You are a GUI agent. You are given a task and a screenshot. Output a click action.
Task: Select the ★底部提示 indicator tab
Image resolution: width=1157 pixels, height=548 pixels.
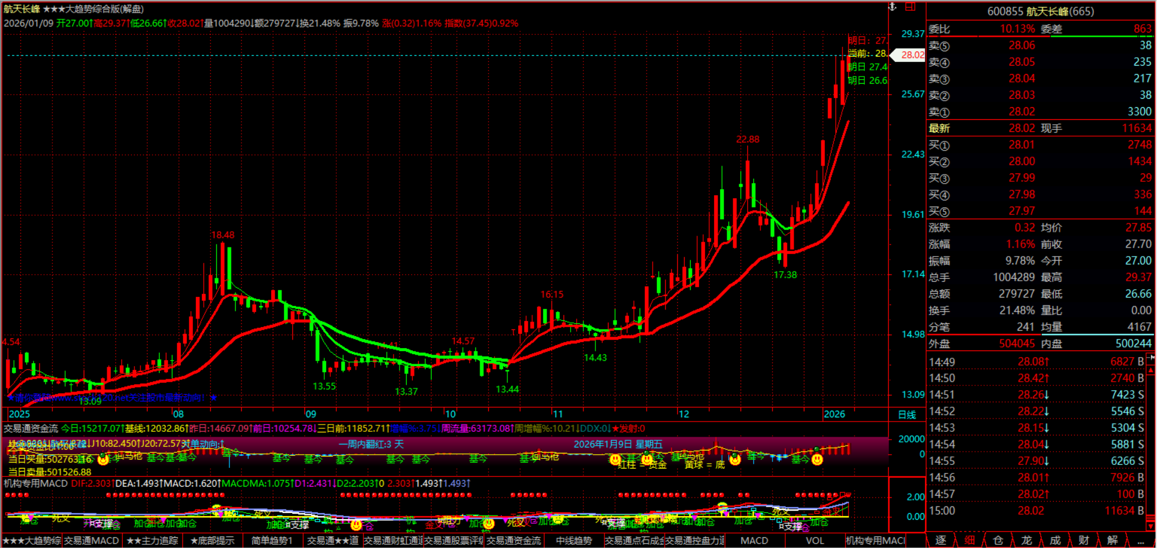(x=212, y=540)
